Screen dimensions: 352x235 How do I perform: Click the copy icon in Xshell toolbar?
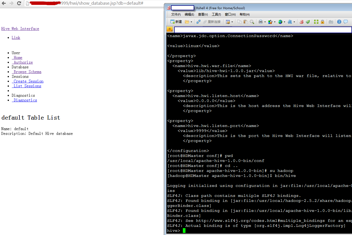coord(239,22)
